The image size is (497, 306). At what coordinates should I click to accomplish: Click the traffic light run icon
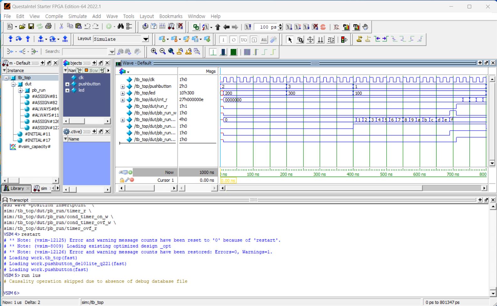(x=344, y=39)
